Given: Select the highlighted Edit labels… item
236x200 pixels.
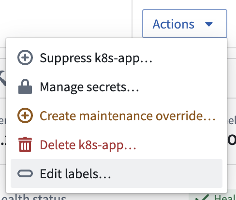Looking at the screenshot, I should click(117, 173).
